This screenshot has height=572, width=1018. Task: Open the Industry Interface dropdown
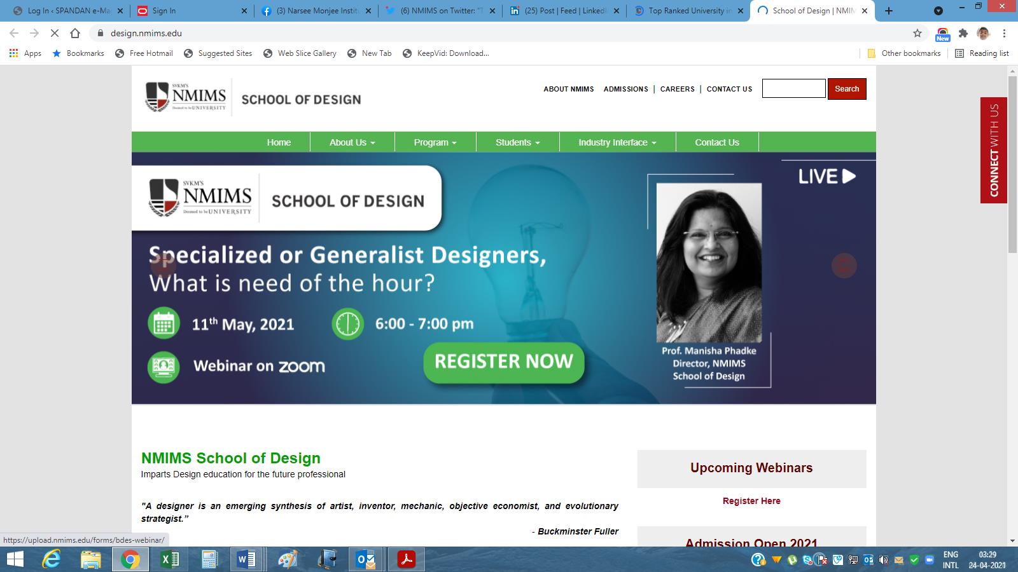point(617,142)
